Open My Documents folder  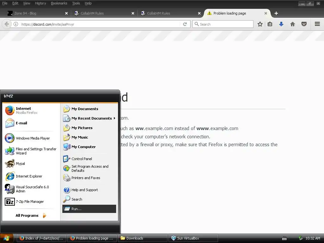point(89,109)
